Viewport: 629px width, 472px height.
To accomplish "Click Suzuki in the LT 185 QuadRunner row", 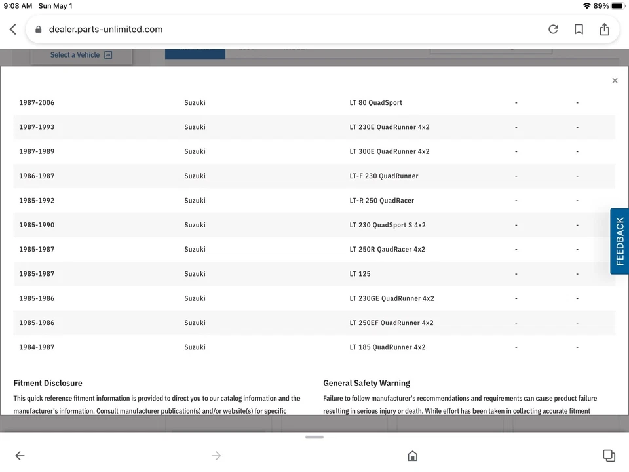I will [x=195, y=347].
